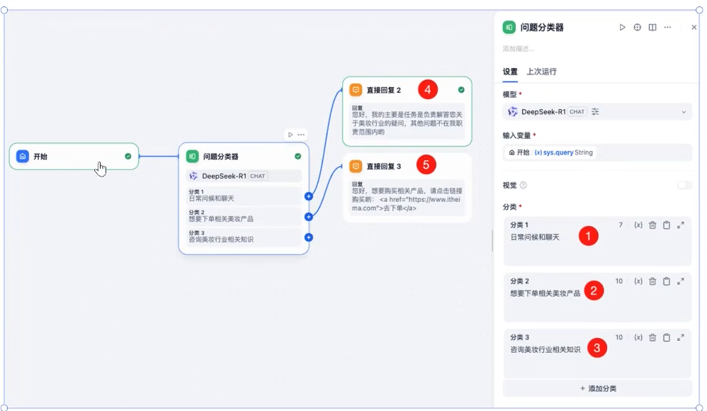This screenshot has height=411, width=707.
Task: Click 分类 1 日常问候和聊天 row in canvas node
Action: [x=244, y=196]
